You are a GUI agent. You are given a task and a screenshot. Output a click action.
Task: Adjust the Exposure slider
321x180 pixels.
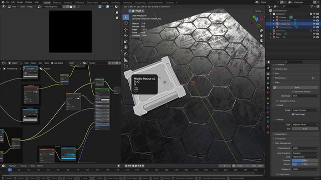(x=305, y=160)
